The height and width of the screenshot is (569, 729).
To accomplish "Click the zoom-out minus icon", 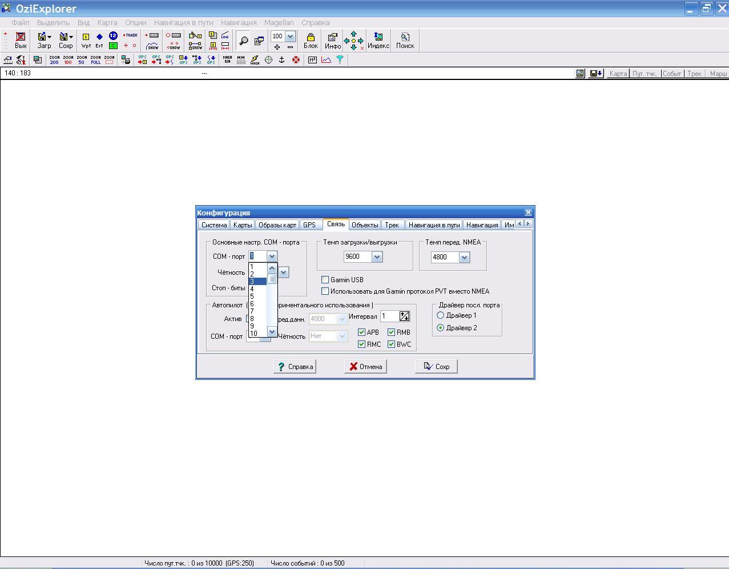I will click(290, 47).
